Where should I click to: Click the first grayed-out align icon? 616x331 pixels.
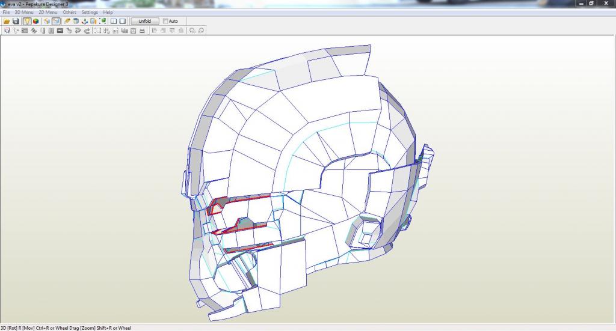154,31
